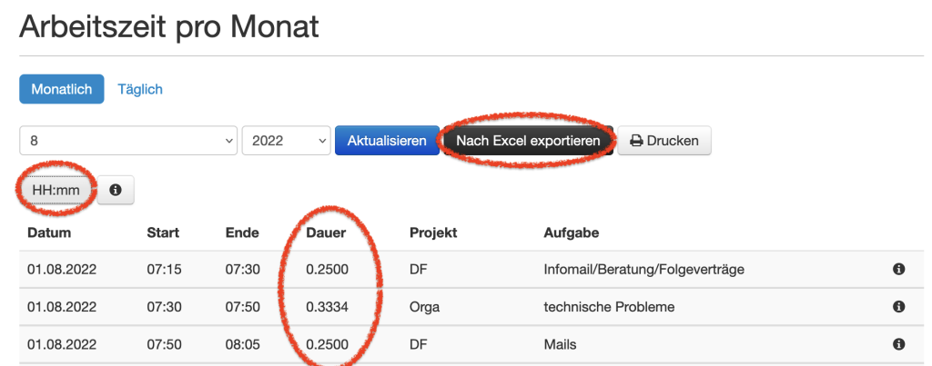Image resolution: width=932 pixels, height=366 pixels.
Task: Click the Start column header
Action: click(x=163, y=232)
